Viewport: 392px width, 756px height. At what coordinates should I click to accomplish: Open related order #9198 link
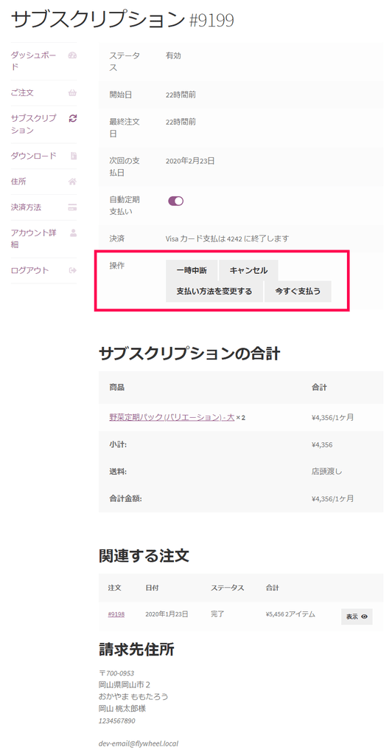116,614
